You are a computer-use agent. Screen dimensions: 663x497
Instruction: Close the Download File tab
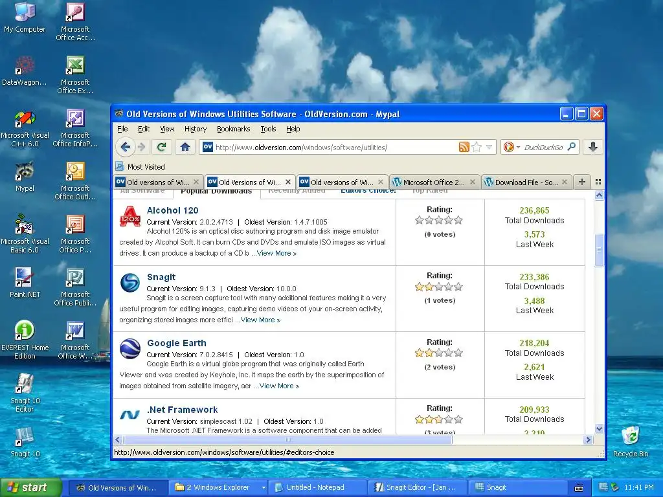coord(564,182)
